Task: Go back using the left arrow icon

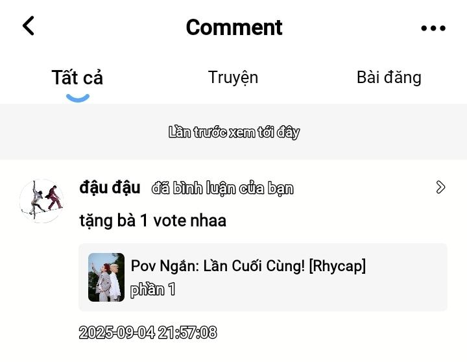Action: click(x=29, y=26)
